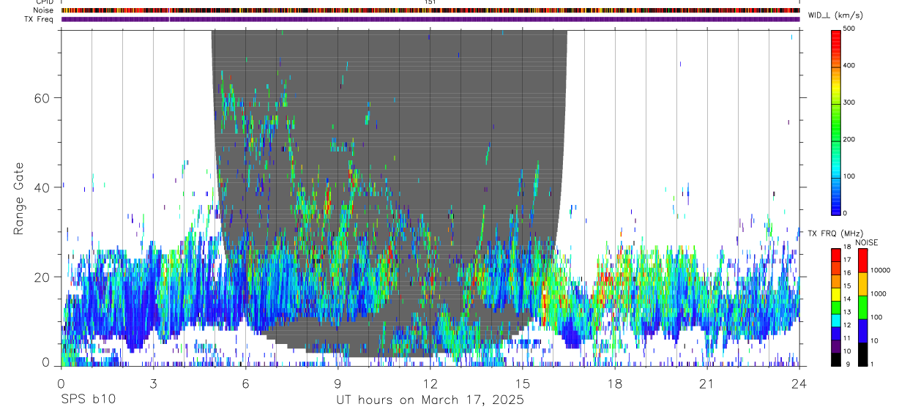This screenshot has height=415, width=899.
Task: Click the x-axis tick label '21'
Action: (707, 384)
